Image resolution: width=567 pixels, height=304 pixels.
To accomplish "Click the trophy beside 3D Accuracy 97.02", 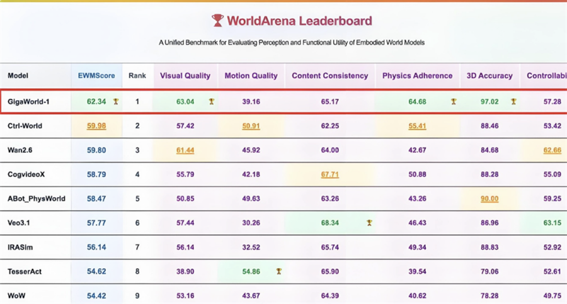I will pos(513,101).
